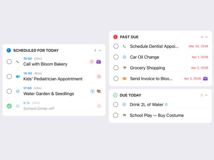214x160 pixels.
Task: Click the red alert icon beside Past Due heading
Action: click(115, 37)
